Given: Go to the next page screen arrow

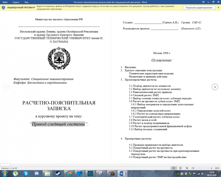Looking at the screenshot, I should pos(215,87).
